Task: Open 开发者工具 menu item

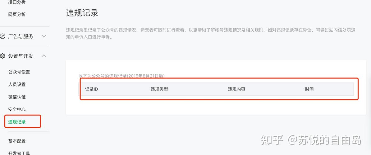Action: click(x=19, y=153)
